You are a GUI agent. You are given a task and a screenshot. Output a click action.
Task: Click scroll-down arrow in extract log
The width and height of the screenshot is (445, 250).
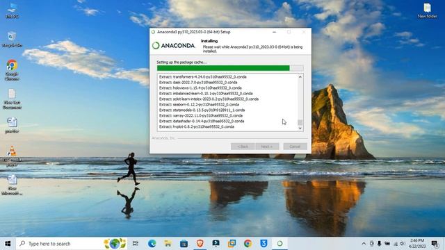[300, 128]
